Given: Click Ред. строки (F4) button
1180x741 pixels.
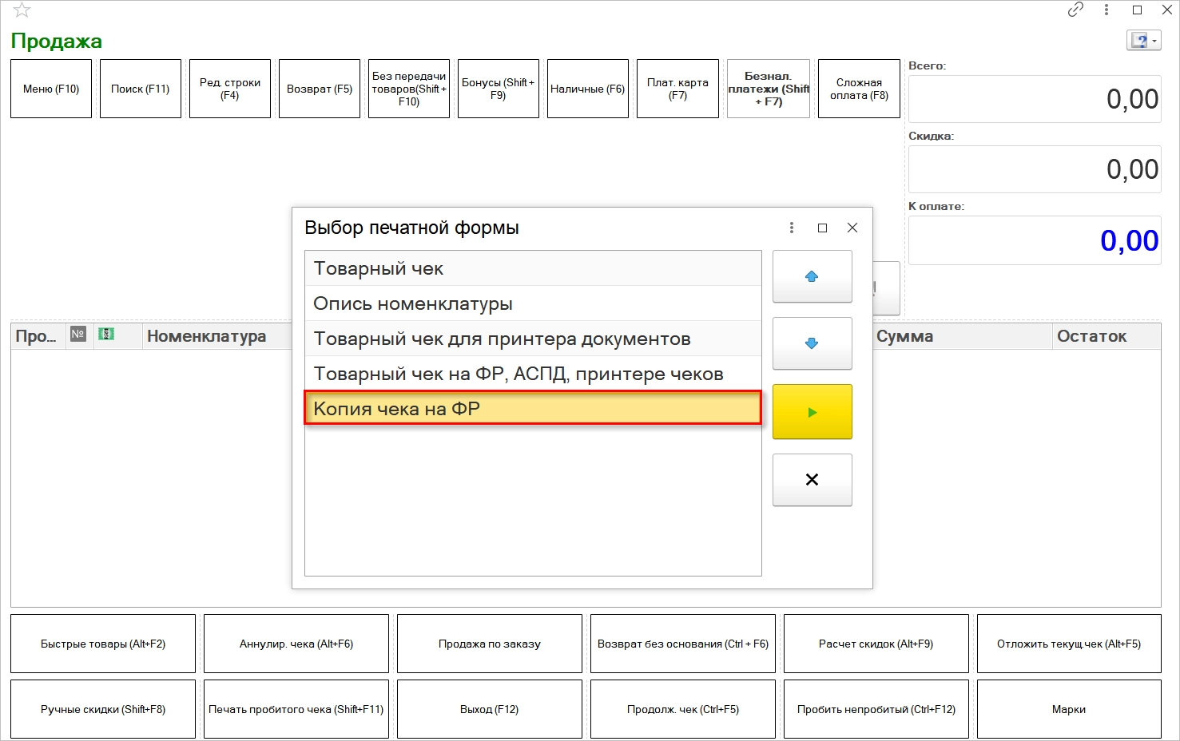Looking at the screenshot, I should point(230,89).
